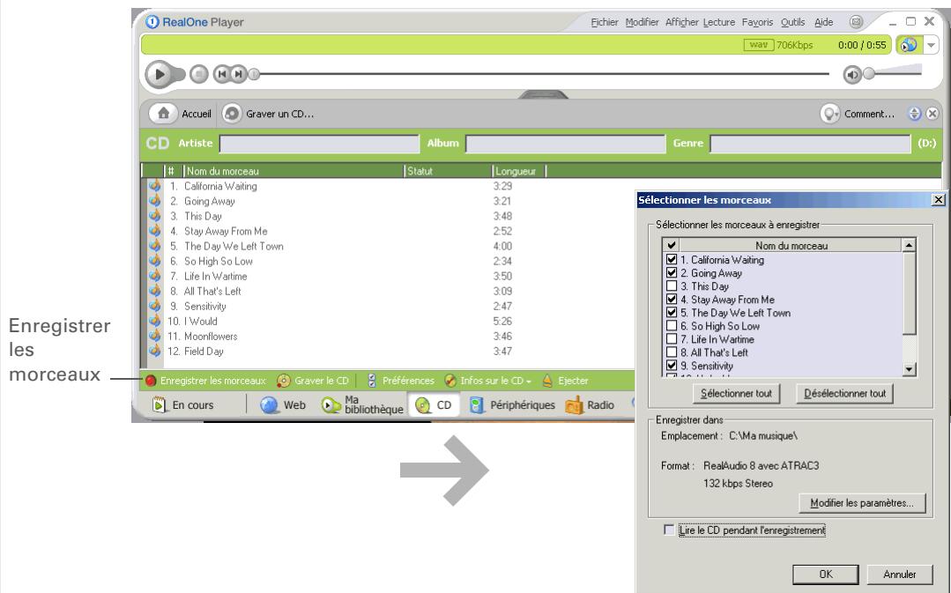Open the Outils menu
The width and height of the screenshot is (951, 593).
(x=792, y=22)
